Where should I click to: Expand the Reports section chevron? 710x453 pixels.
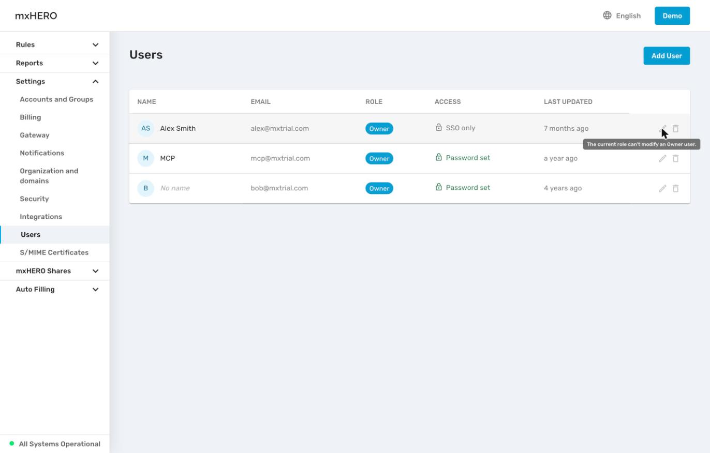95,63
